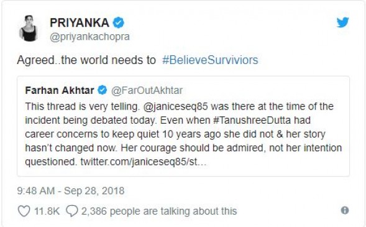Screen dimensions: 366x227
Task: Click Farhan Akhtar's verified badge
Action: tap(103, 90)
